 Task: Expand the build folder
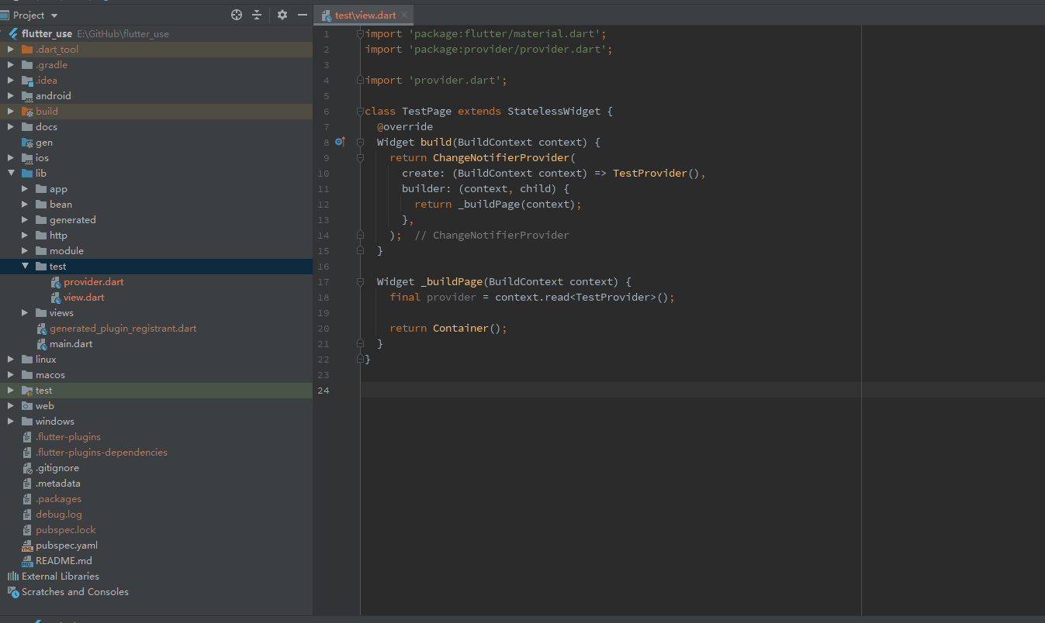tap(11, 112)
